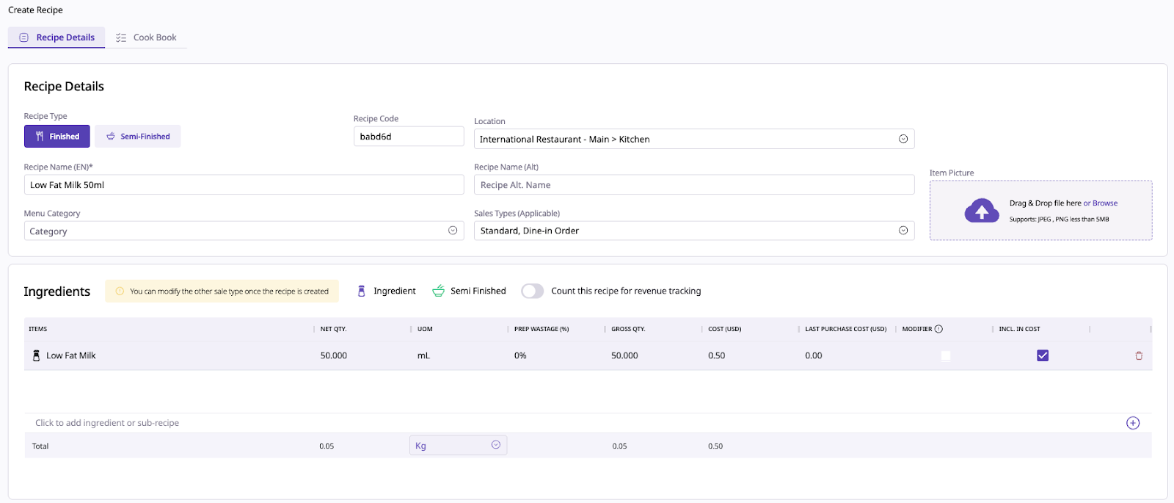The width and height of the screenshot is (1174, 503).
Task: Click the trash icon for Low Fat Milk
Action: point(1139,355)
